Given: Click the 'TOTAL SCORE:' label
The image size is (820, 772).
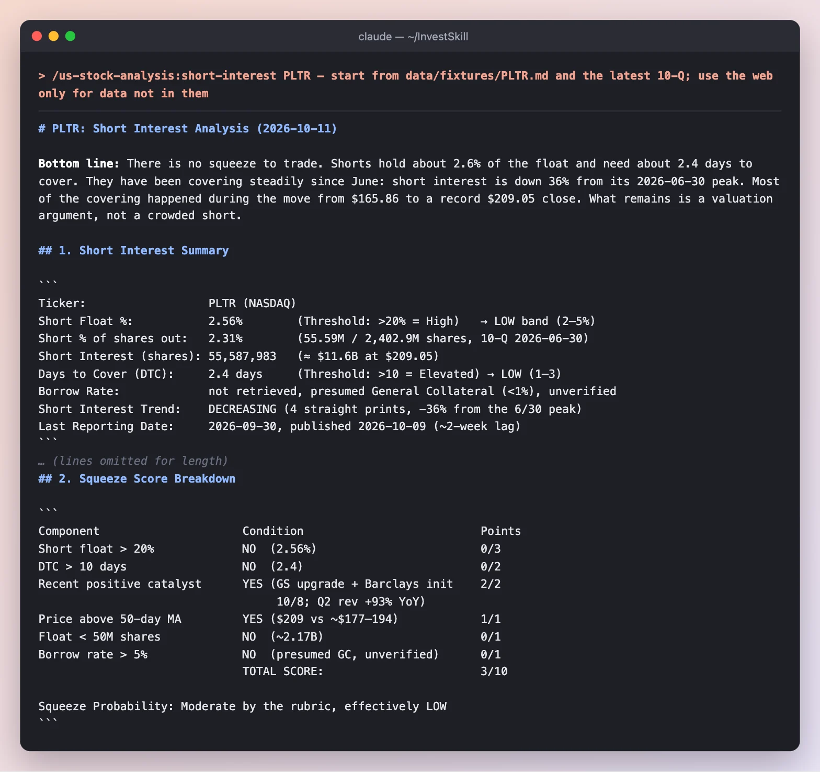Looking at the screenshot, I should pyautogui.click(x=282, y=672).
